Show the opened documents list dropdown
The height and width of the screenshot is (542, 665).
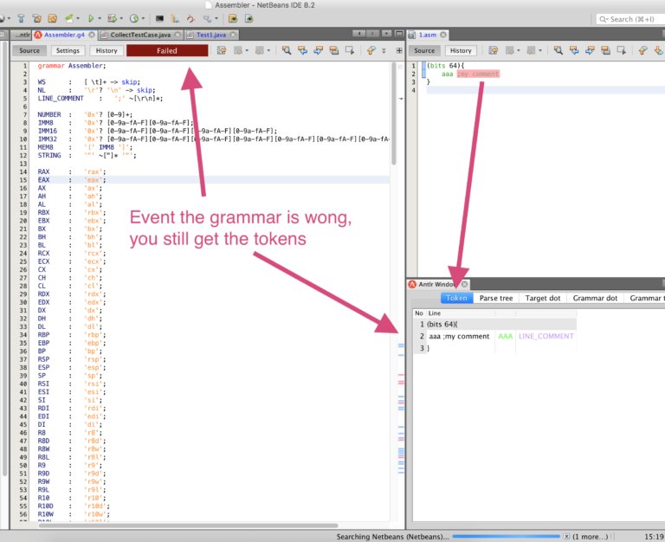pyautogui.click(x=386, y=34)
